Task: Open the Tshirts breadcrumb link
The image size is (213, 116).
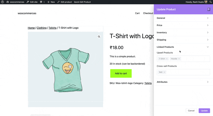Action: coord(52,28)
